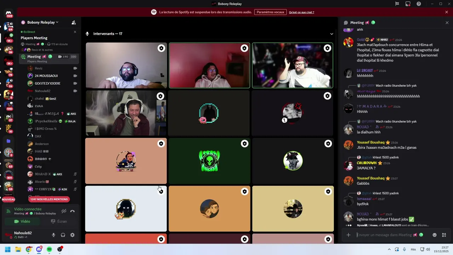Viewport: 453px width, 255px height.
Task: Click the NOUVEAU indicator in the server list
Action: point(8,199)
